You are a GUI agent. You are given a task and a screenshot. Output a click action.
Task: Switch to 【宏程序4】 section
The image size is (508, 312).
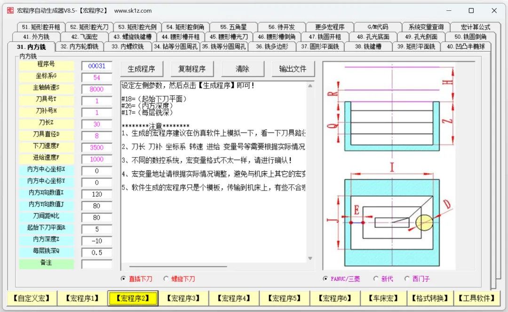[234, 298]
